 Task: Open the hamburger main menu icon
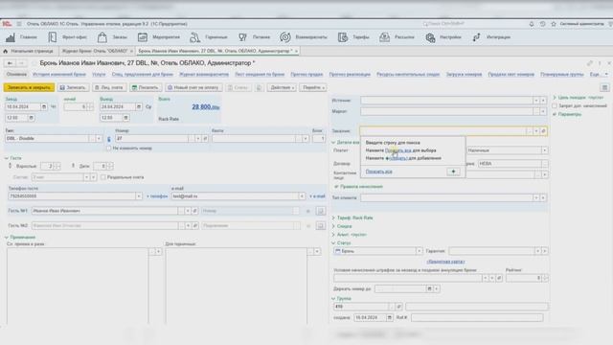coord(19,24)
